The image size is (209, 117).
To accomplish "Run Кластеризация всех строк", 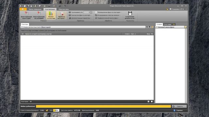I will 26,15.
